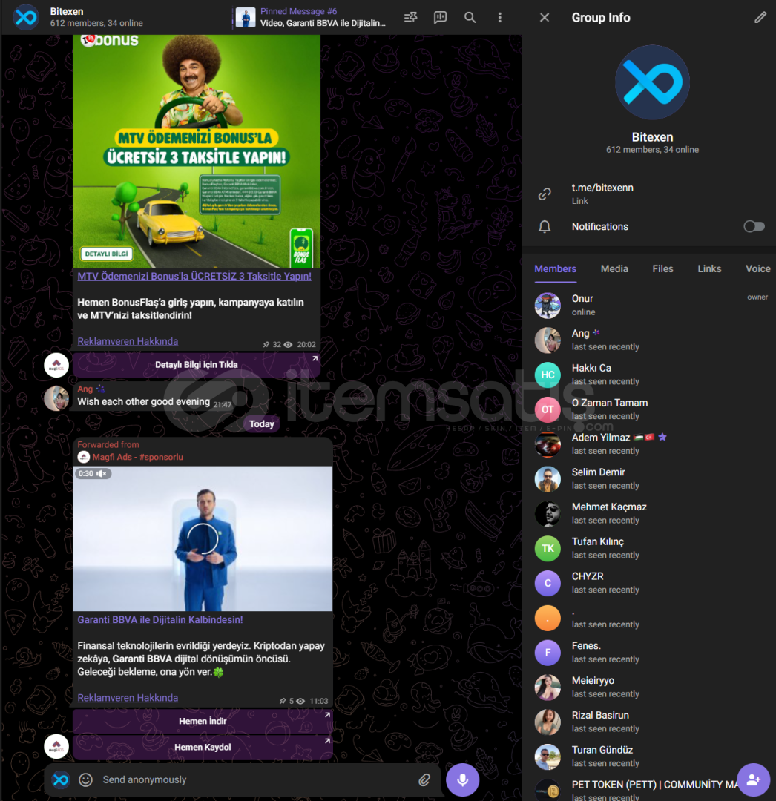776x801 pixels.
Task: Click the emoji status icon beside Ang's member name
Action: coord(596,332)
